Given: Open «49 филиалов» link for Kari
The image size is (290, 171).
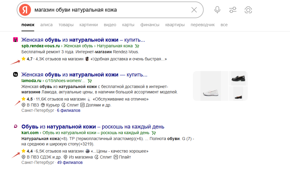Looking at the screenshot, I should [x=70, y=162].
